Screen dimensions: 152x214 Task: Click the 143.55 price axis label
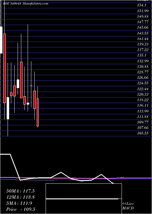(143, 33)
